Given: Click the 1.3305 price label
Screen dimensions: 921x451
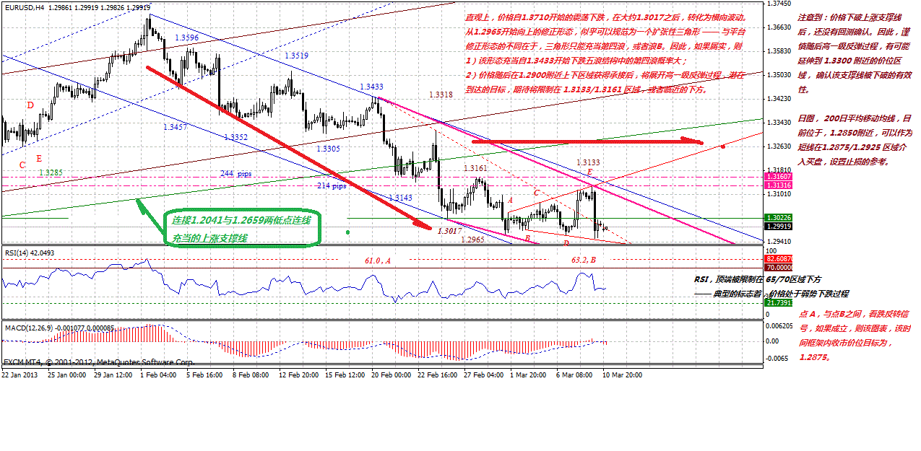Looking at the screenshot, I should coord(329,147).
